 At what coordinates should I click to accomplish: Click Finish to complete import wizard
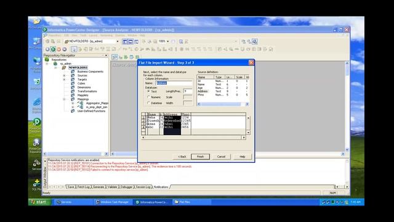point(200,157)
